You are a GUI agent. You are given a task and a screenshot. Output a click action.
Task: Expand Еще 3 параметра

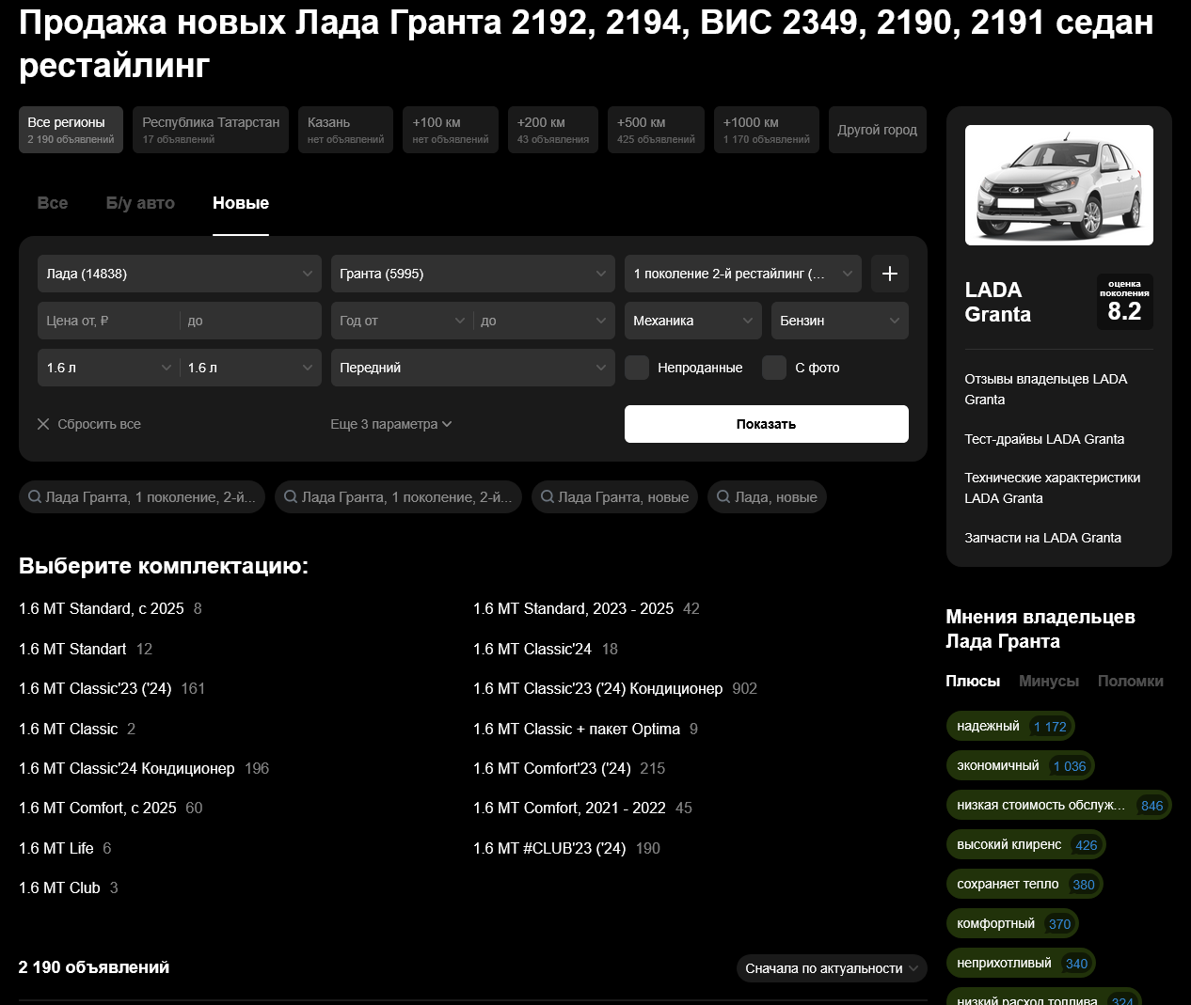[391, 424]
